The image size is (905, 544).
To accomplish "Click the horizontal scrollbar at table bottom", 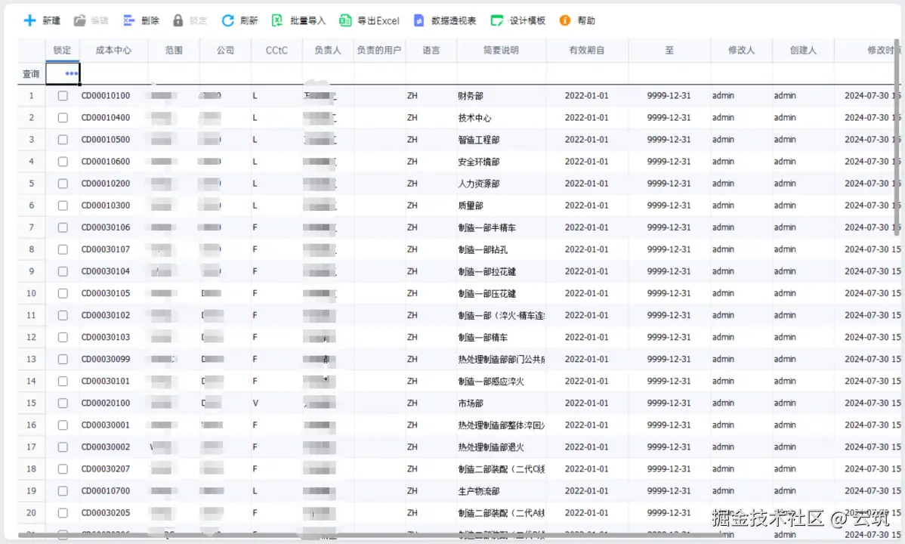I will [369, 536].
